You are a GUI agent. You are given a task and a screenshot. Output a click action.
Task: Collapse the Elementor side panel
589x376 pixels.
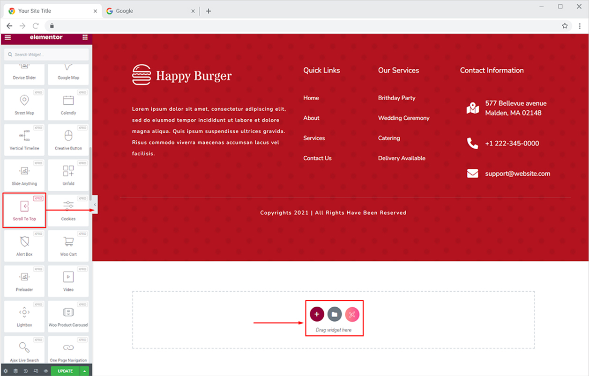click(x=95, y=205)
